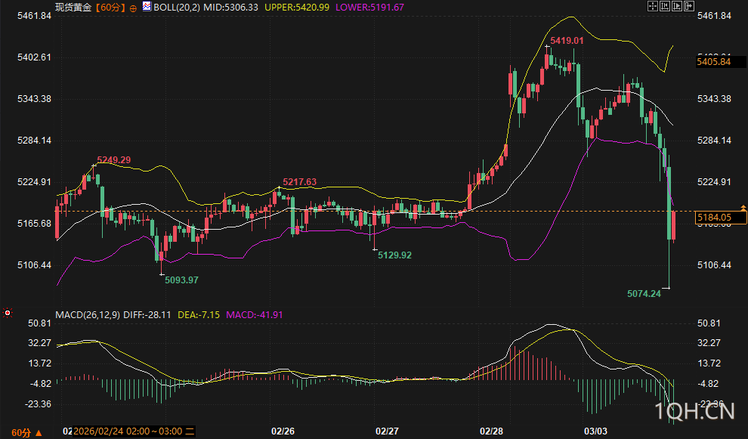This screenshot has height=439, width=748.
Task: Click the orange arrow above the 5184.05 price tag
Action: click(743, 208)
